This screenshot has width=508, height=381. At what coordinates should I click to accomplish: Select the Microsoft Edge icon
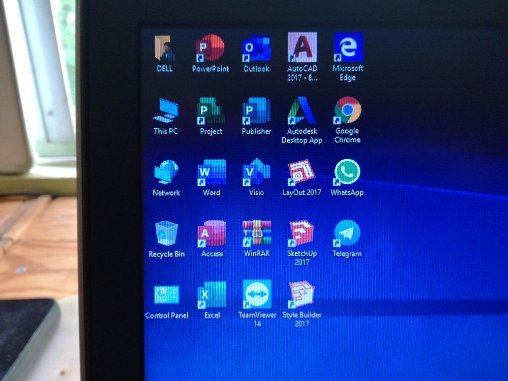(x=348, y=48)
